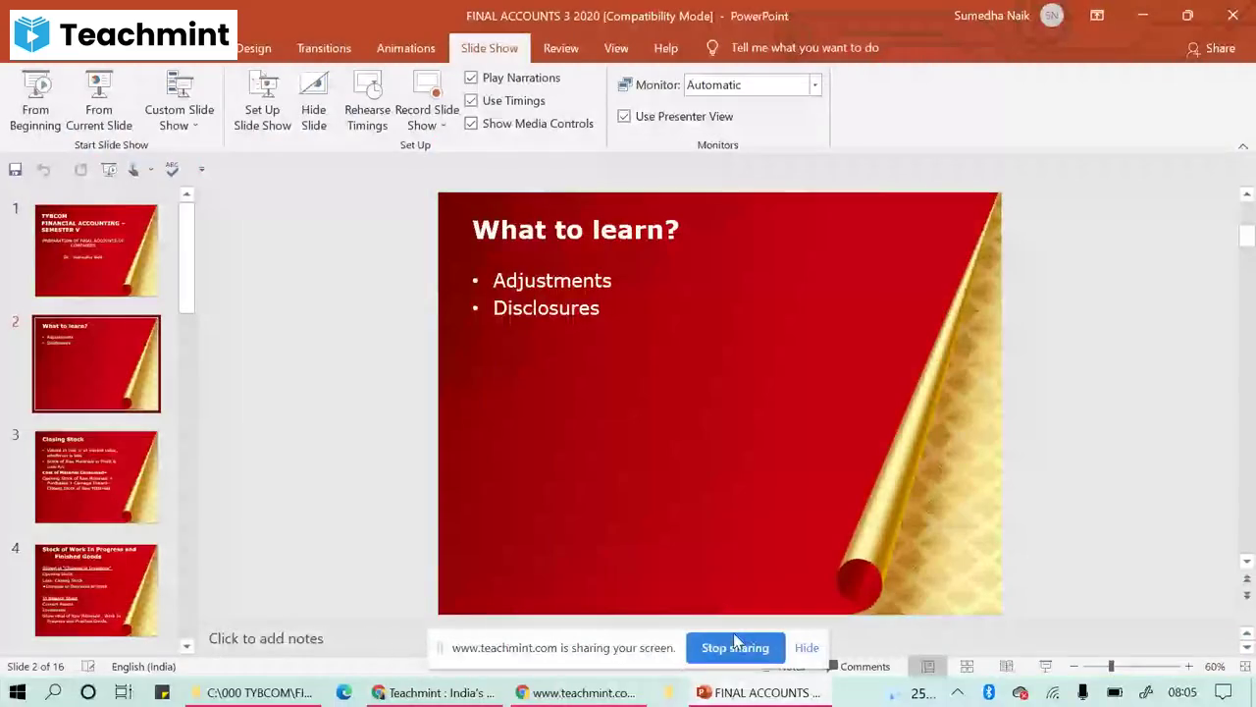This screenshot has width=1256, height=707.
Task: Open the Animations tab
Action: tap(405, 48)
